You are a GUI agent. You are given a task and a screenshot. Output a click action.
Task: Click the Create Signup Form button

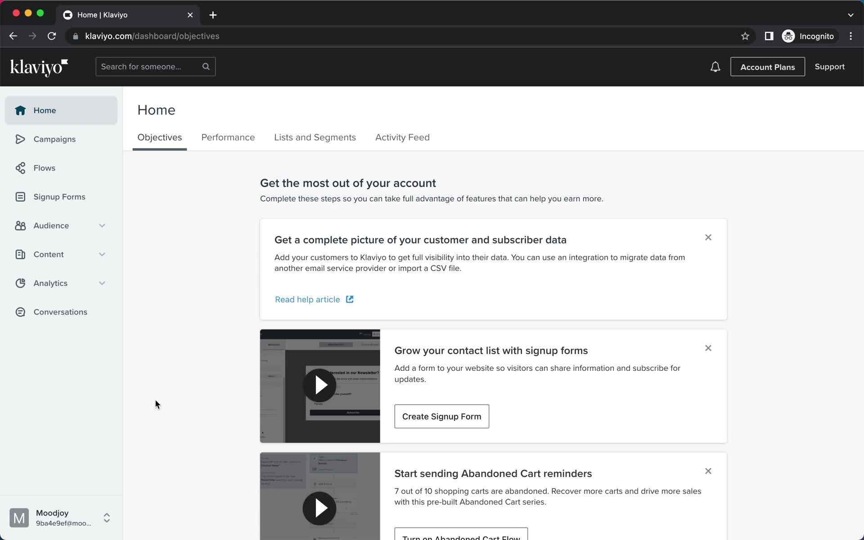[x=441, y=416]
